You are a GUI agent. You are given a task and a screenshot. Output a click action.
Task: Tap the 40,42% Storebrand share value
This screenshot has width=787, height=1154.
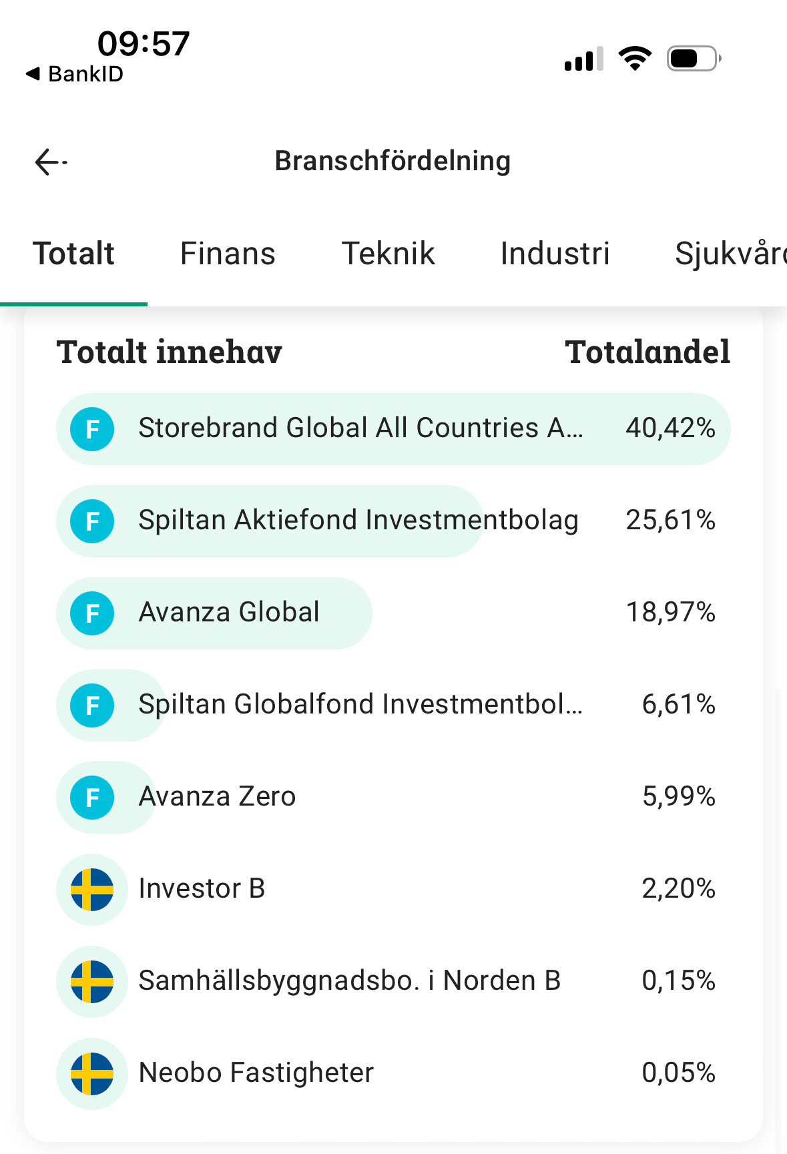pyautogui.click(x=670, y=428)
